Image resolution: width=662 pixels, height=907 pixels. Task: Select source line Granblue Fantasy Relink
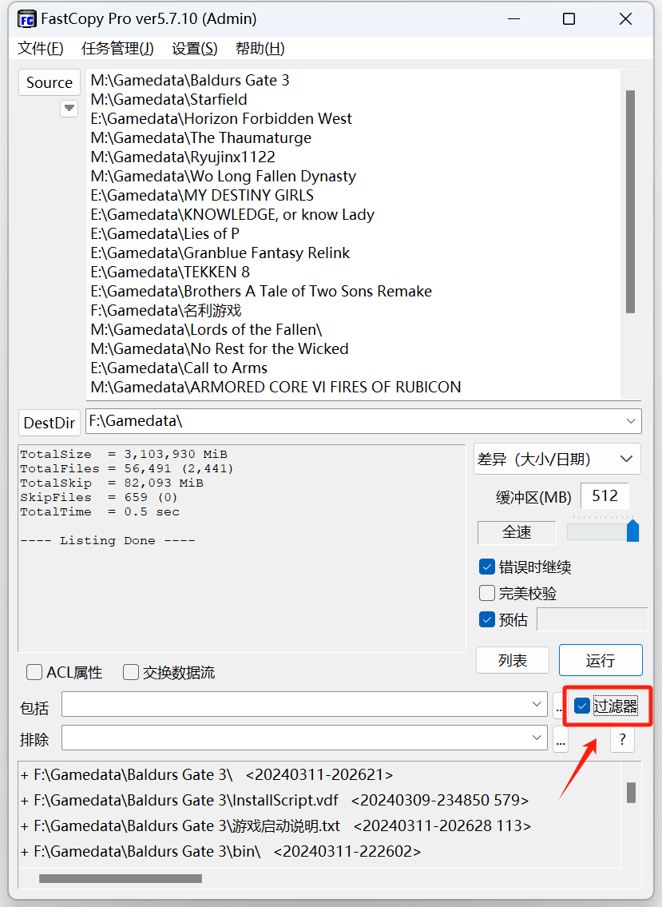pyautogui.click(x=220, y=253)
